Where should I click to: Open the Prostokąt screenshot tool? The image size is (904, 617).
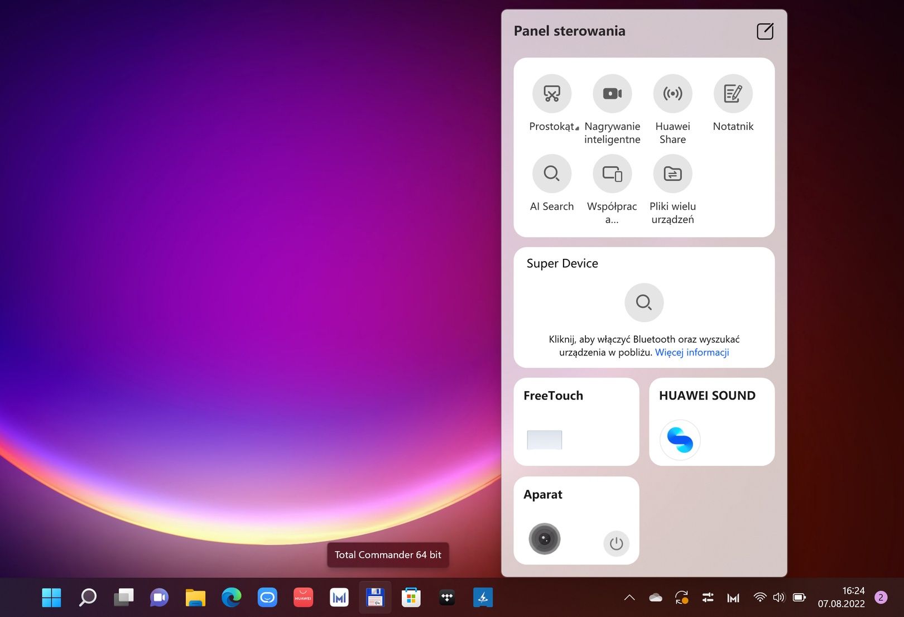point(551,94)
